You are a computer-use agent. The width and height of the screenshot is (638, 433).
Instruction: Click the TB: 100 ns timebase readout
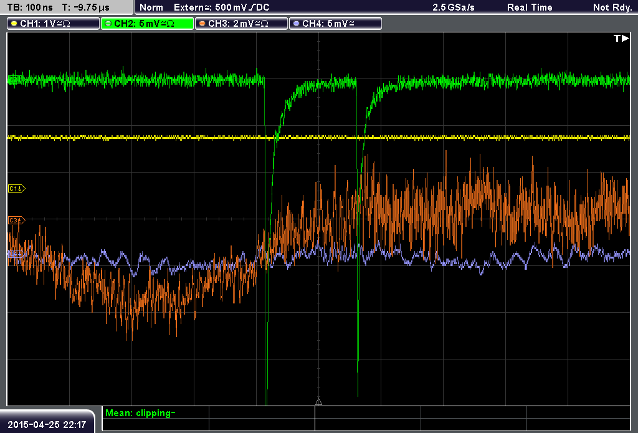click(x=30, y=7)
